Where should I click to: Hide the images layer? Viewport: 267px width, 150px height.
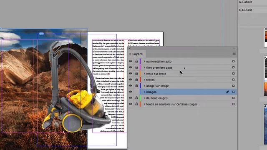click(x=131, y=92)
